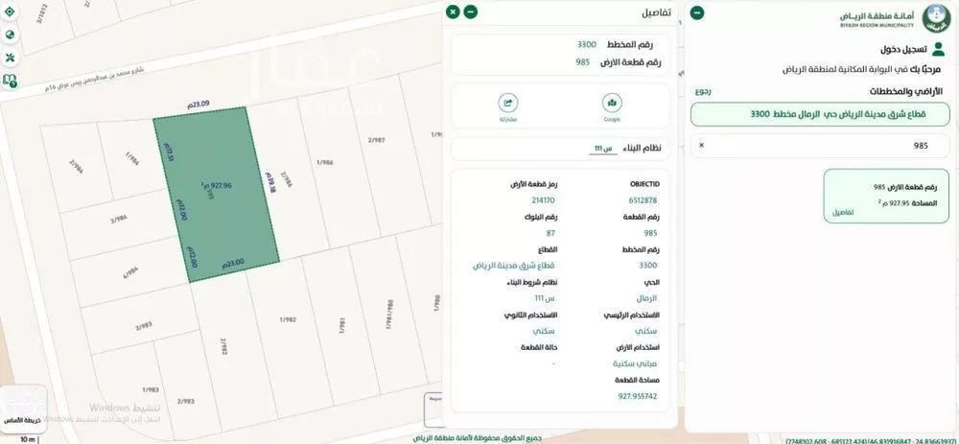Open the basemap خريطة الأساس thumbnail
Screen dimensions: 959x444
coord(23,408)
